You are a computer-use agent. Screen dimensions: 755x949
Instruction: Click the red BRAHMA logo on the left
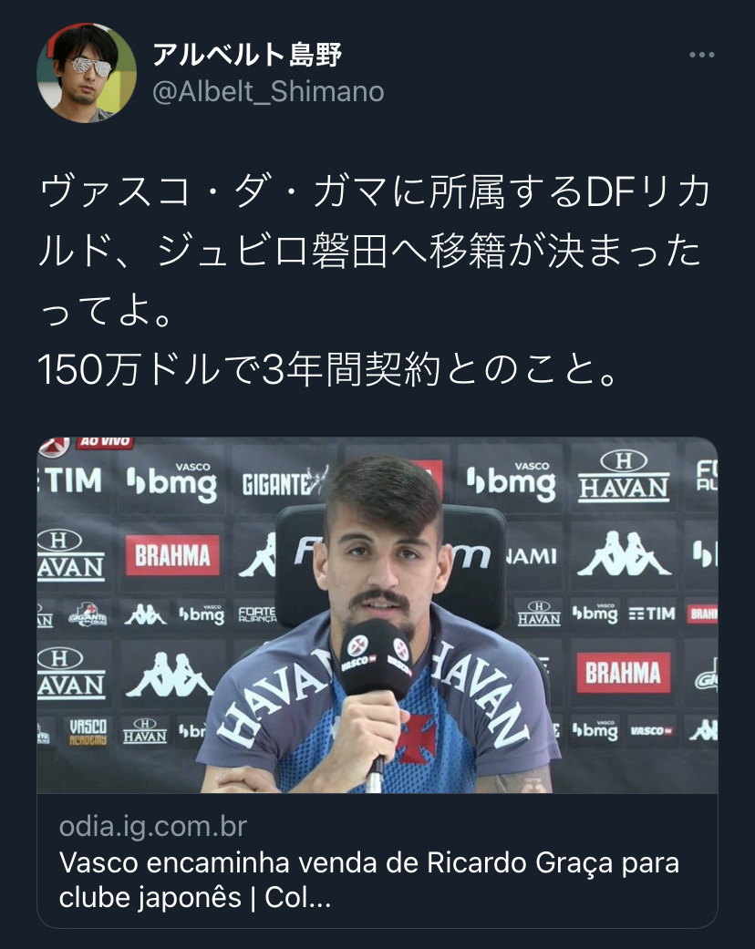[172, 555]
